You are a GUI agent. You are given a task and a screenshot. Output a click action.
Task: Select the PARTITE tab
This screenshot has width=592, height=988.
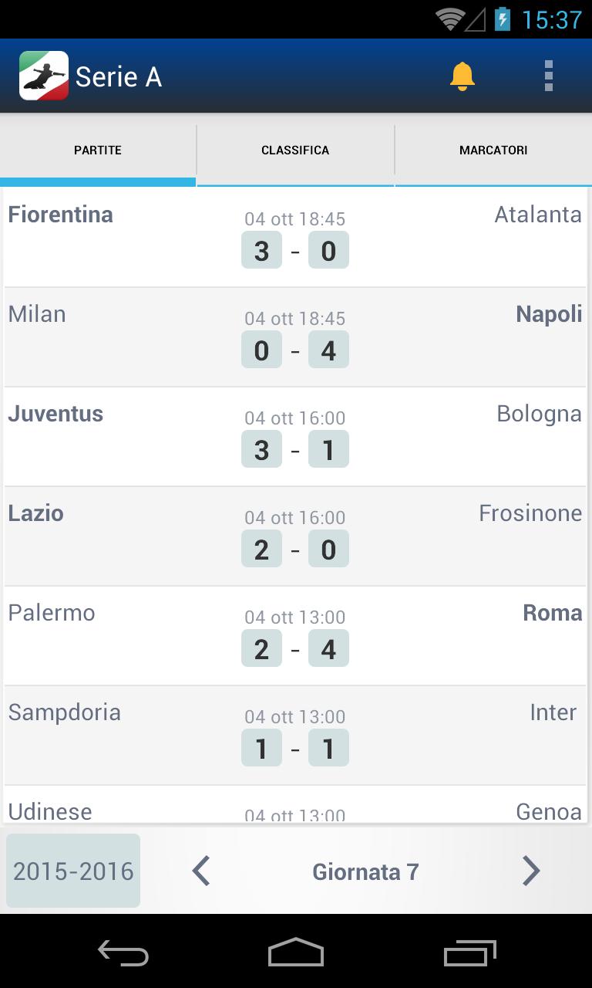coord(98,150)
